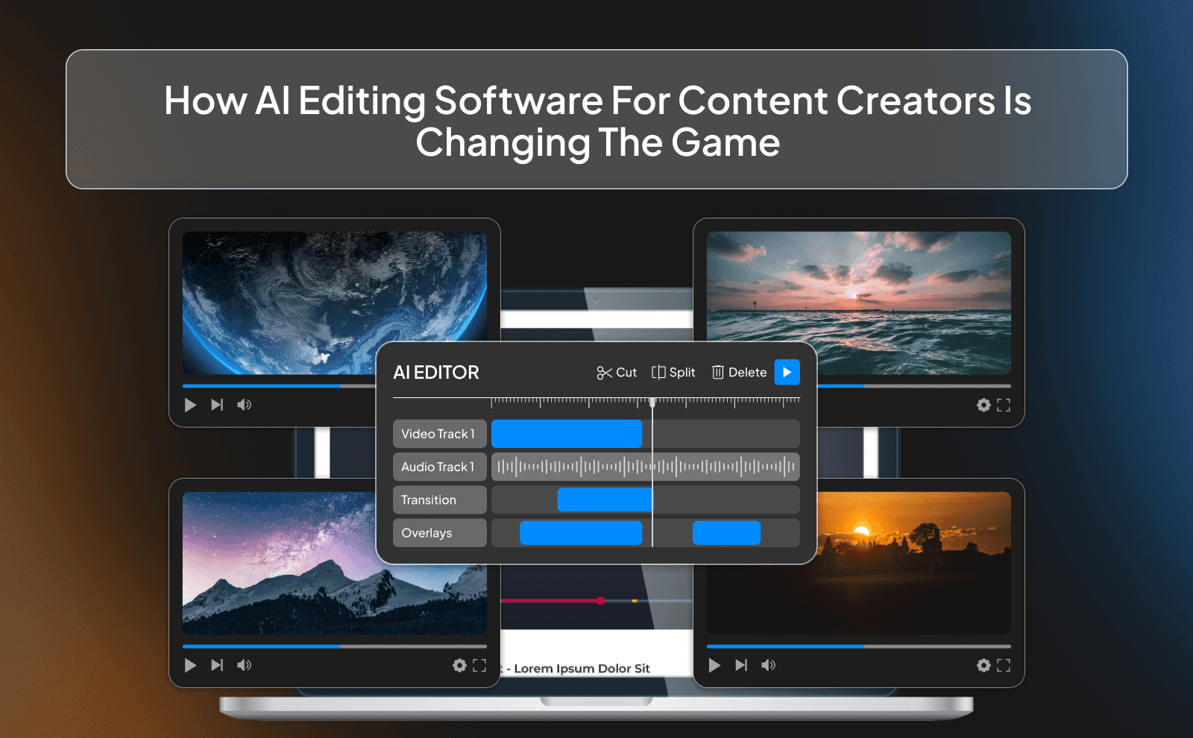Click the orange sunset video progress bar
This screenshot has height=738, width=1193.
pyautogui.click(x=859, y=646)
